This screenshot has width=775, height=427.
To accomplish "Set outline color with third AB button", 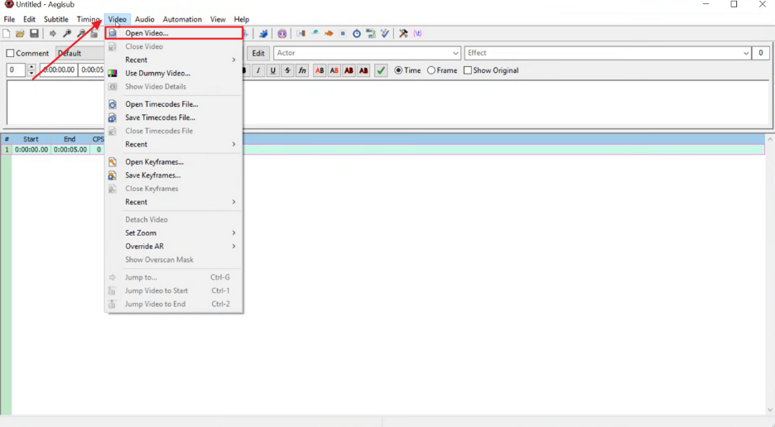I will pyautogui.click(x=349, y=70).
